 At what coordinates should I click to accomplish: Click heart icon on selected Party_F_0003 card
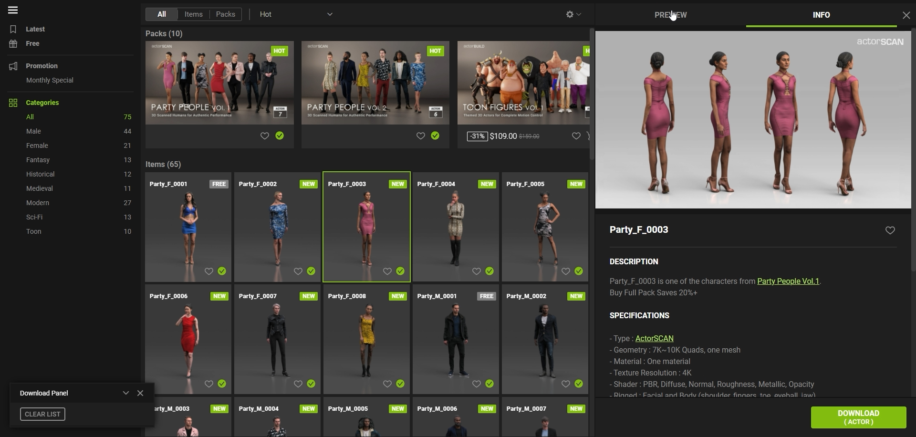[387, 271]
